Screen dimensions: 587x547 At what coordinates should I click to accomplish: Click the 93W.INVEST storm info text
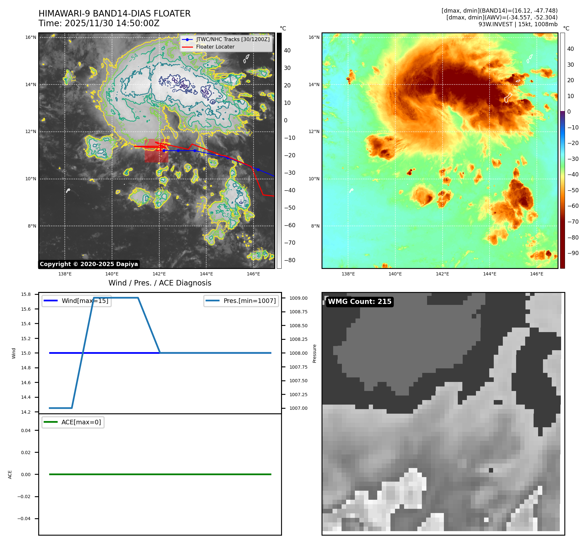click(518, 24)
